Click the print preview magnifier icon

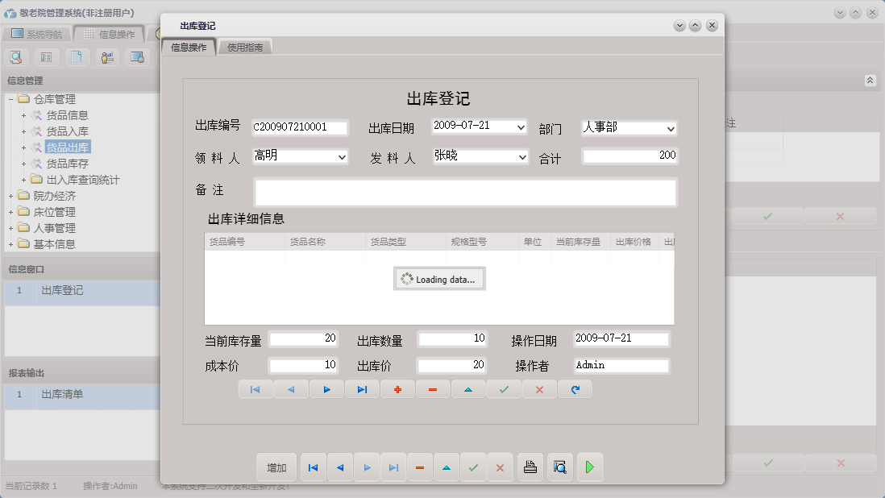coord(559,467)
